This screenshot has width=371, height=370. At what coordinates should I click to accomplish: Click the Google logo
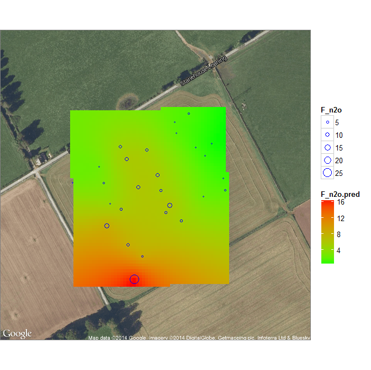[x=17, y=334]
